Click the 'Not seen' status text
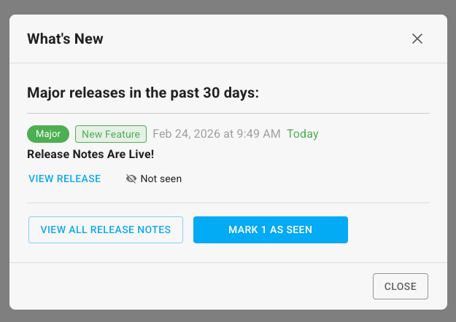 pyautogui.click(x=161, y=178)
